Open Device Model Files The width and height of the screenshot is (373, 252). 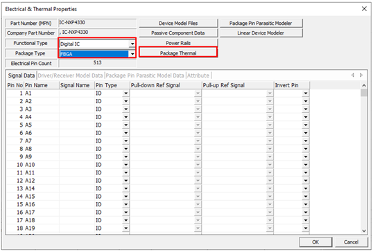178,23
